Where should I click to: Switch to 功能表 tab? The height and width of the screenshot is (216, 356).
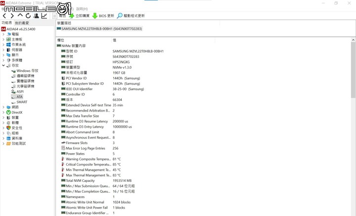click(x=7, y=23)
